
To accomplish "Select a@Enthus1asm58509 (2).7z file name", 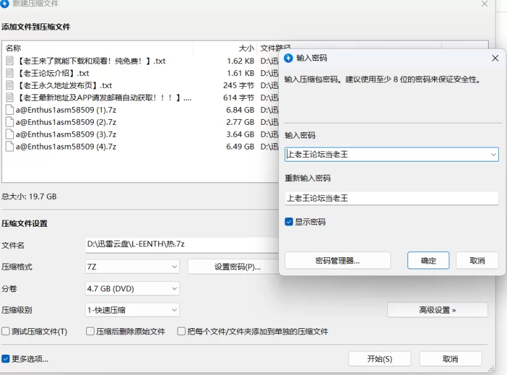I will (66, 122).
